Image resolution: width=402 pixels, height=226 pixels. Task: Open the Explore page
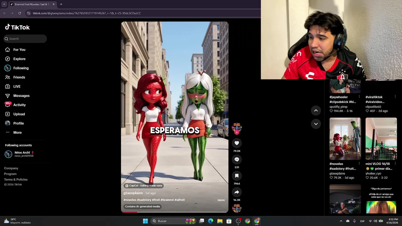(19, 59)
